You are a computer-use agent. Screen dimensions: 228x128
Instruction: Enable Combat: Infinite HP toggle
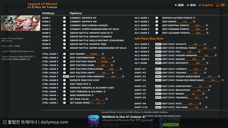(x=64, y=18)
